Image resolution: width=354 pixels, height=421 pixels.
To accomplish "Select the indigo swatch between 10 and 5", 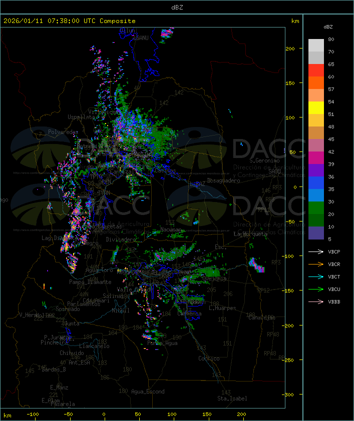I will pos(316,233).
